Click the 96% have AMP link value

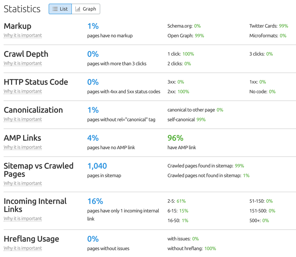point(175,138)
